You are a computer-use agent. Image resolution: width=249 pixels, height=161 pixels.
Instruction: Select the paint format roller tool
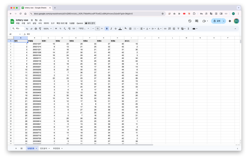click(x=40, y=29)
